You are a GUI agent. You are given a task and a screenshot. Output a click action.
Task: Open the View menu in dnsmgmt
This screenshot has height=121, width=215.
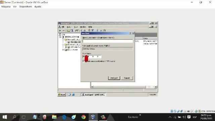point(76,27)
